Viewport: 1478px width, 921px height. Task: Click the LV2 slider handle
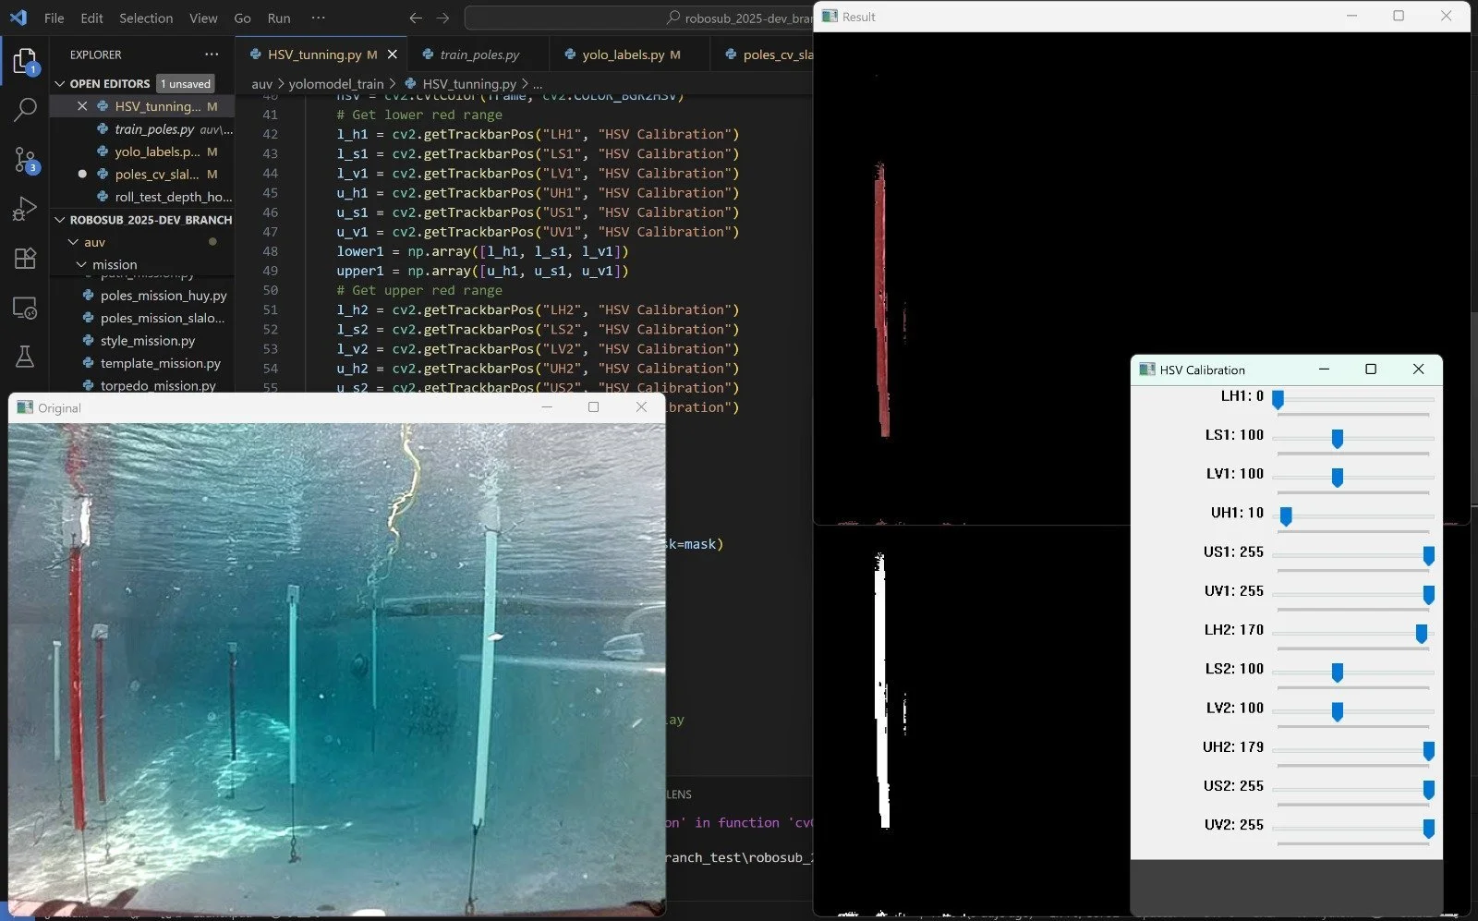(1337, 712)
